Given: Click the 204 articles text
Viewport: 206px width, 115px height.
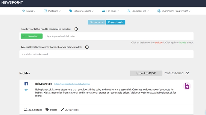Looking at the screenshot, I should (72, 110).
